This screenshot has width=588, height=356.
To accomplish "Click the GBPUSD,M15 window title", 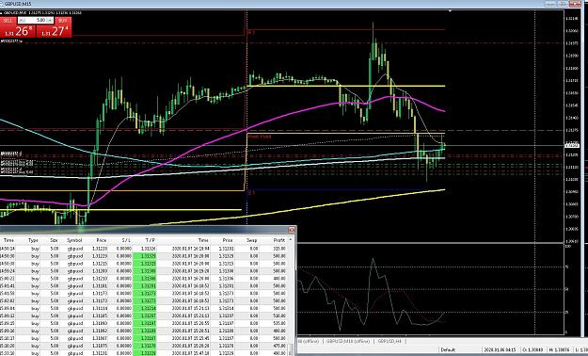I will pos(18,4).
